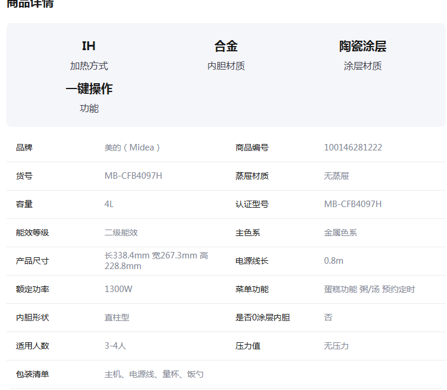
Task: Select the 4L capacity value
Action: coord(109,204)
